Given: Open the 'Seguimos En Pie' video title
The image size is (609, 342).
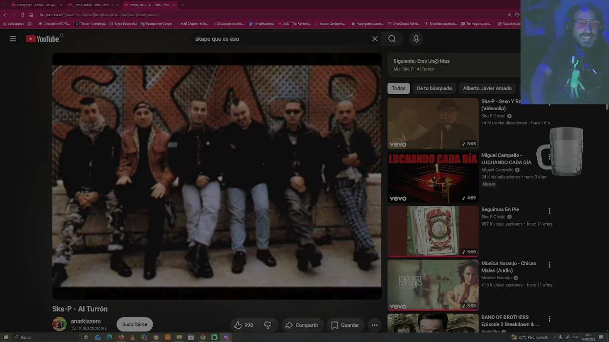Looking at the screenshot, I should (500, 209).
